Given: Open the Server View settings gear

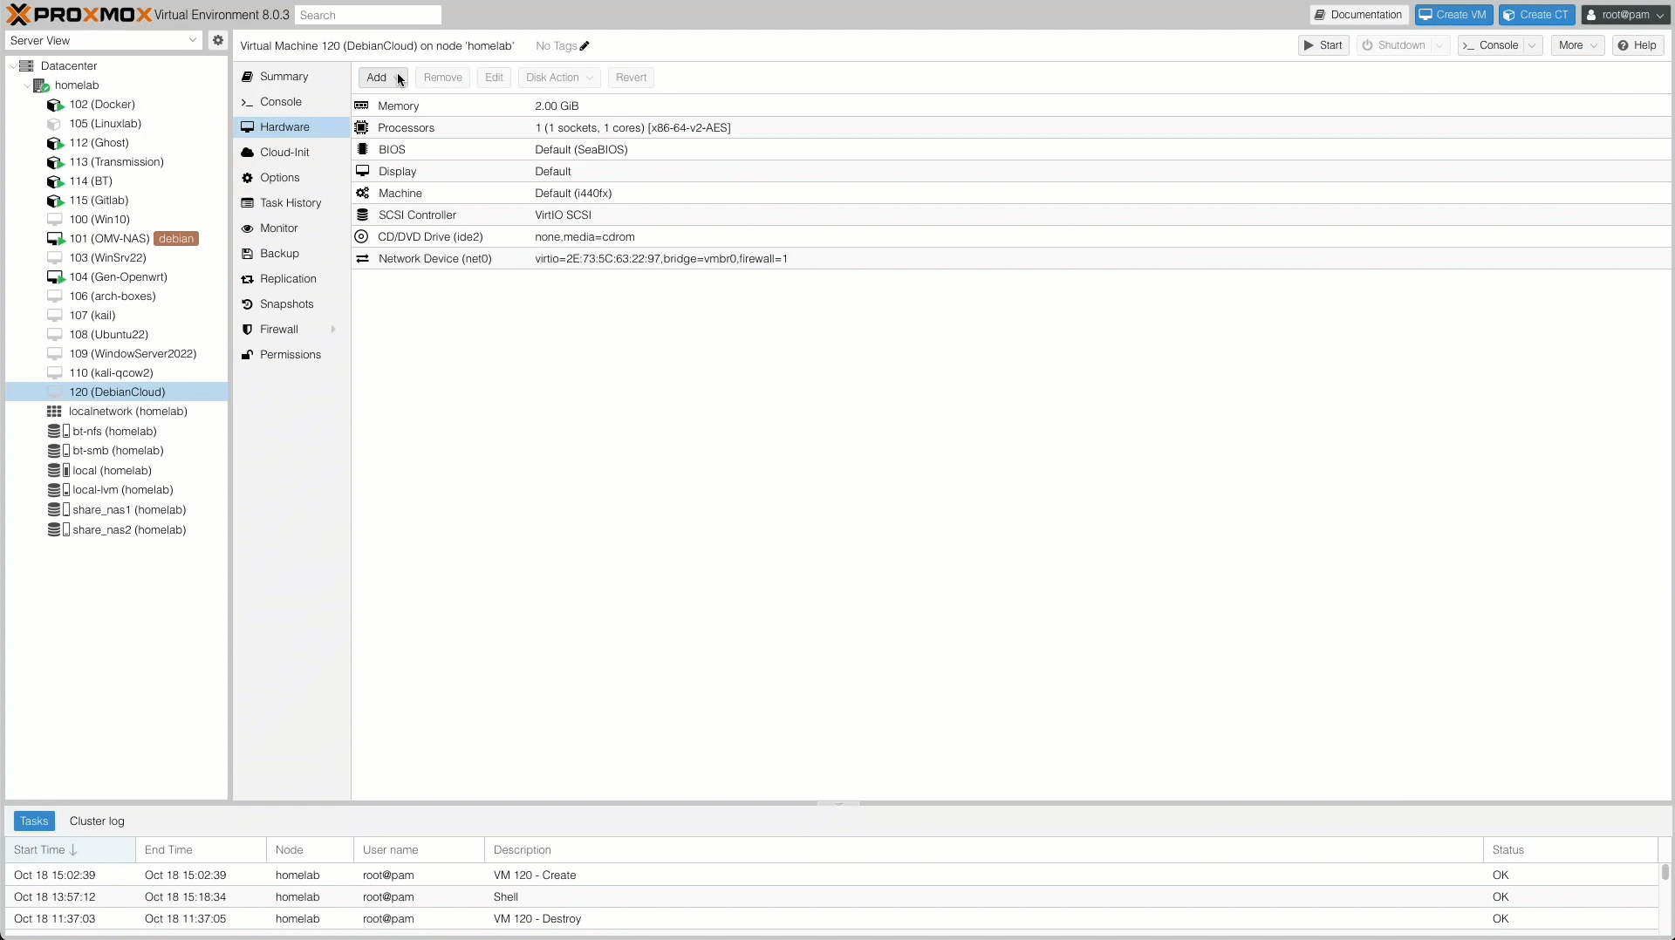Looking at the screenshot, I should click(x=218, y=40).
